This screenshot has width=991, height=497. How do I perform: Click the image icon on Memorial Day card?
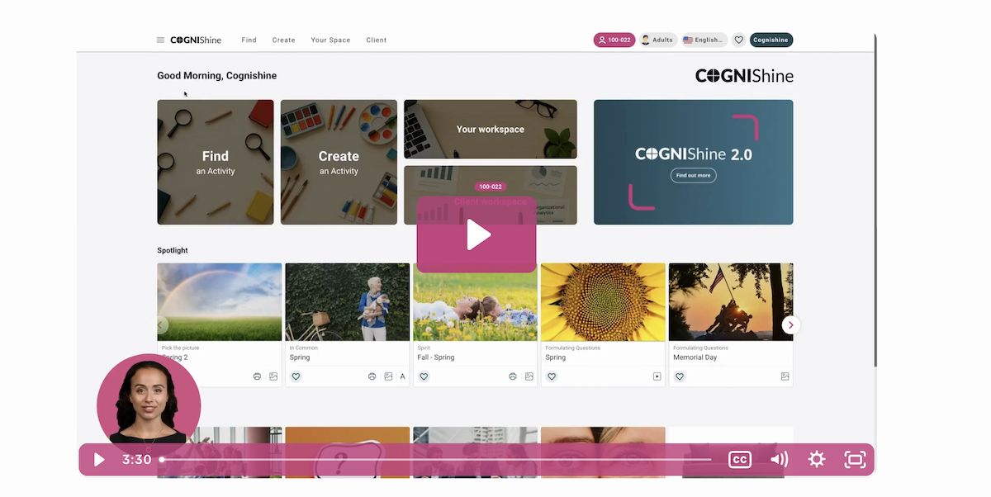[x=785, y=376]
